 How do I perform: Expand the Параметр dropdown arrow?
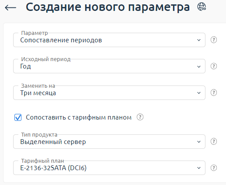pyautogui.click(x=199, y=40)
